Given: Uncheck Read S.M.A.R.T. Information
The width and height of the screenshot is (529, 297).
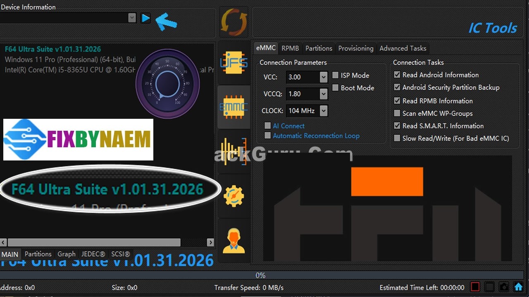Looking at the screenshot, I should 397,126.
